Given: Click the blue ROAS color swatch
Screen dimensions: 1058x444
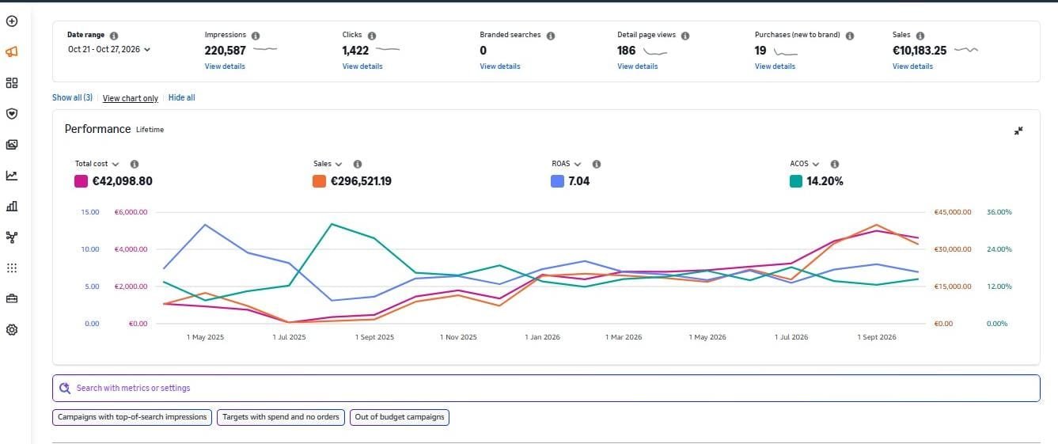Looking at the screenshot, I should click(557, 181).
